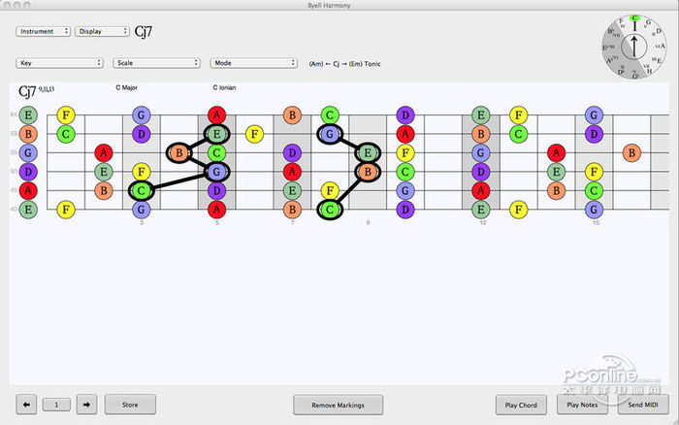Click circled G note at fret 8
The width and height of the screenshot is (679, 425).
(x=330, y=134)
